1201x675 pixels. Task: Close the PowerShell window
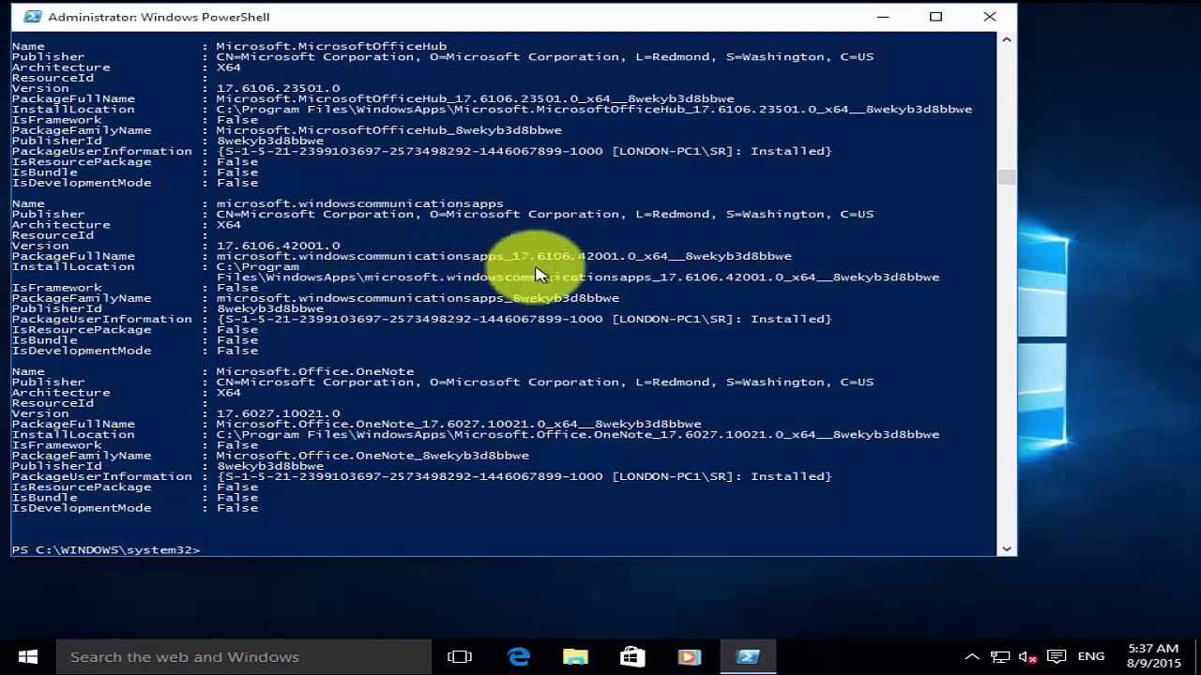pyautogui.click(x=989, y=17)
